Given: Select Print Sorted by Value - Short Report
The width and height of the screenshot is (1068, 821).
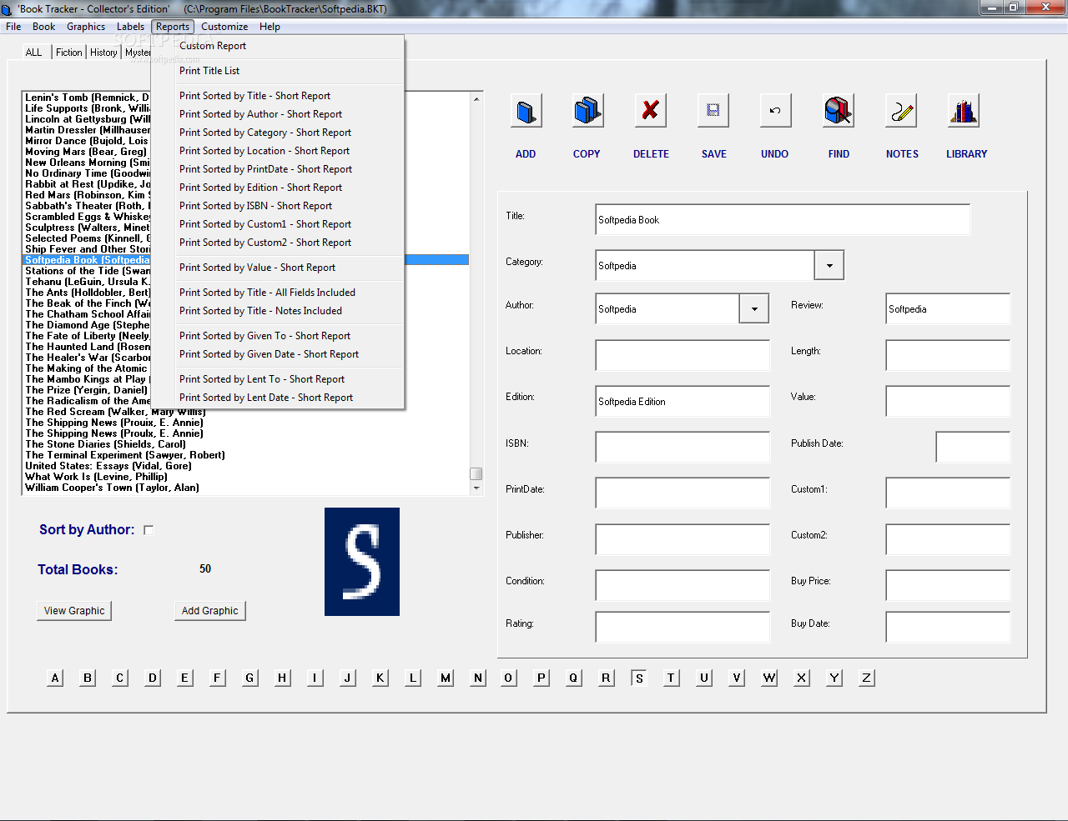Looking at the screenshot, I should point(278,268).
